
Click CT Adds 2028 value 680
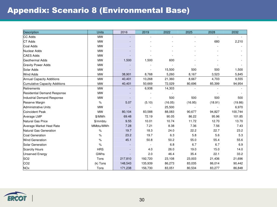coord(217,42)
